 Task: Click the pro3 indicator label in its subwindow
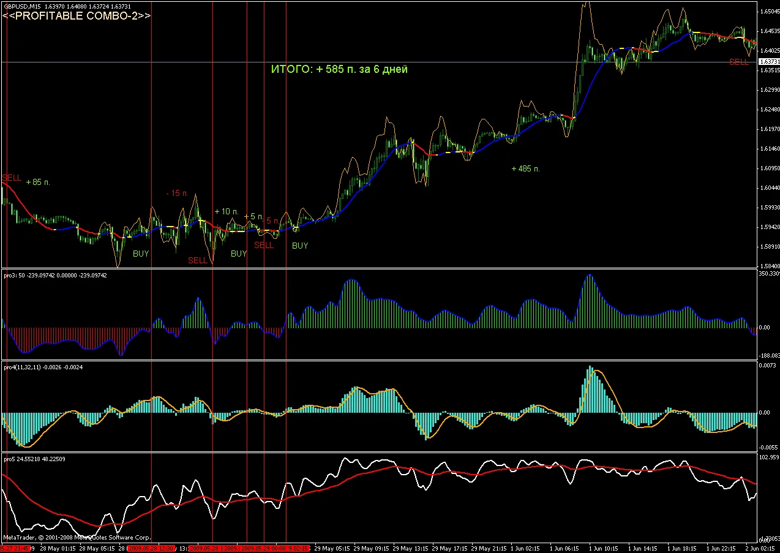pos(55,276)
